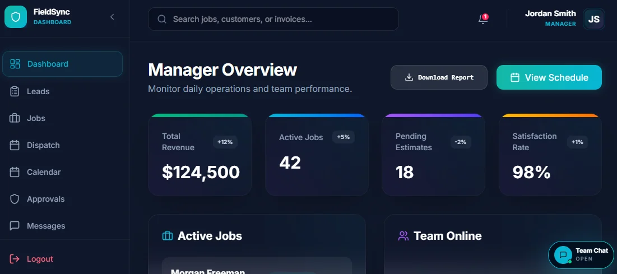Click the +1% satisfaction badge
617x274 pixels.
(577, 142)
